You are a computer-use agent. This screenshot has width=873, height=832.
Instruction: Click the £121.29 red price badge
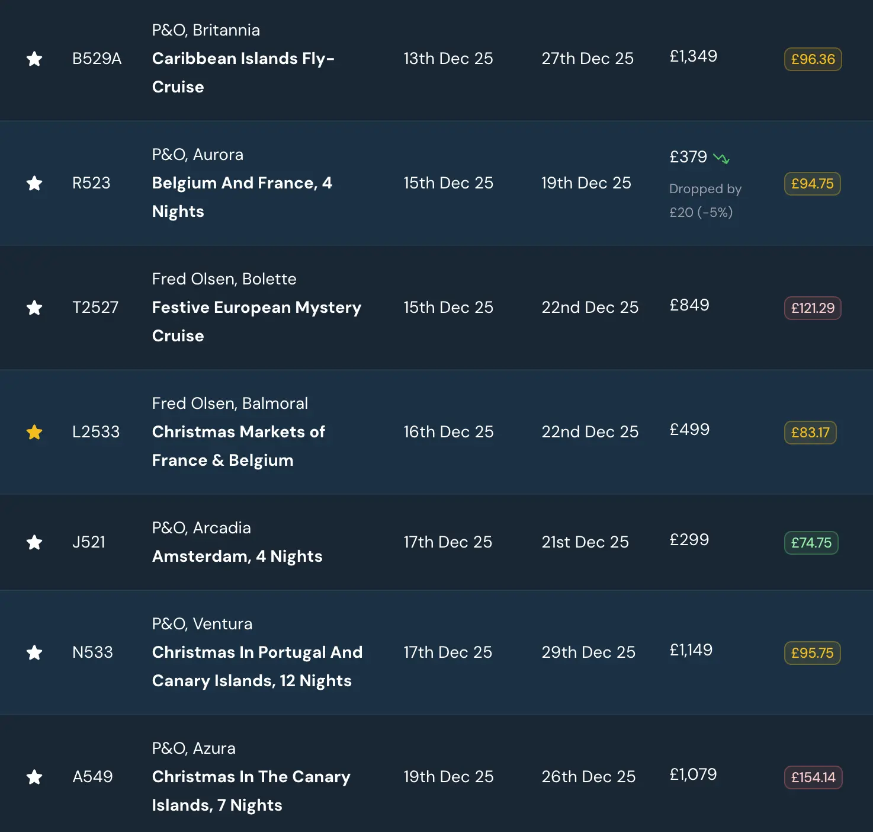tap(813, 308)
